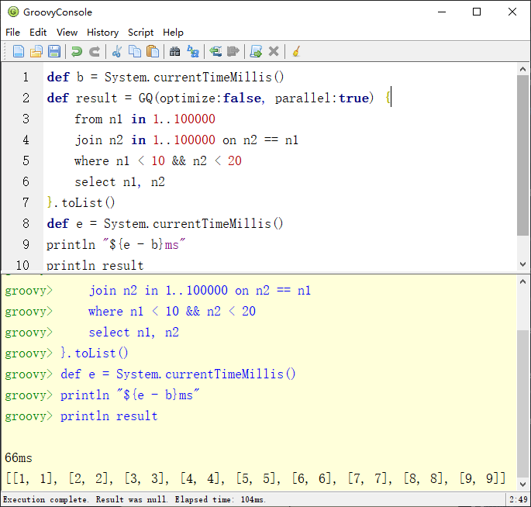Viewport: 531px width, 507px height.
Task: Click the GroovyConsole title bar logo icon
Action: tap(13, 12)
